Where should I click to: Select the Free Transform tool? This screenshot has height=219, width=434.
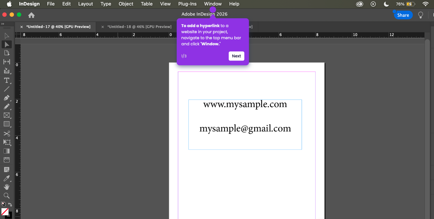7,142
